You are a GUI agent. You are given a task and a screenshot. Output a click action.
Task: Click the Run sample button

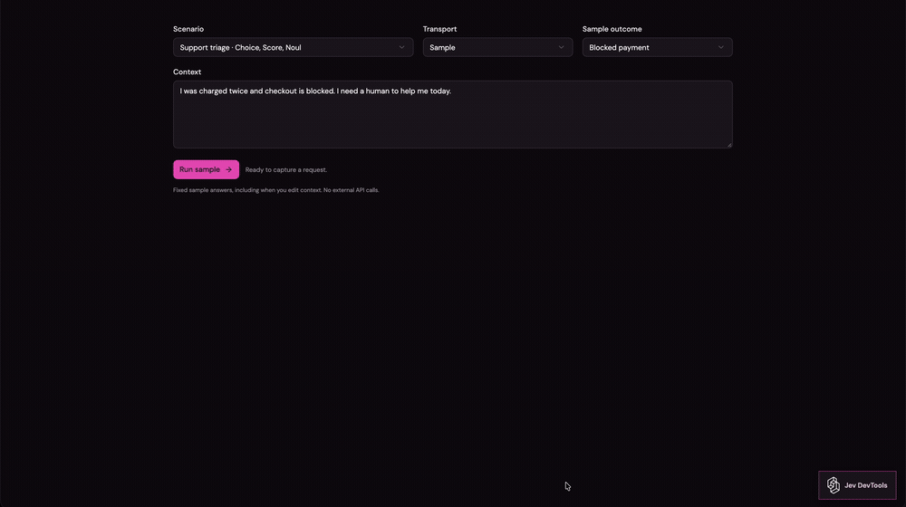206,169
